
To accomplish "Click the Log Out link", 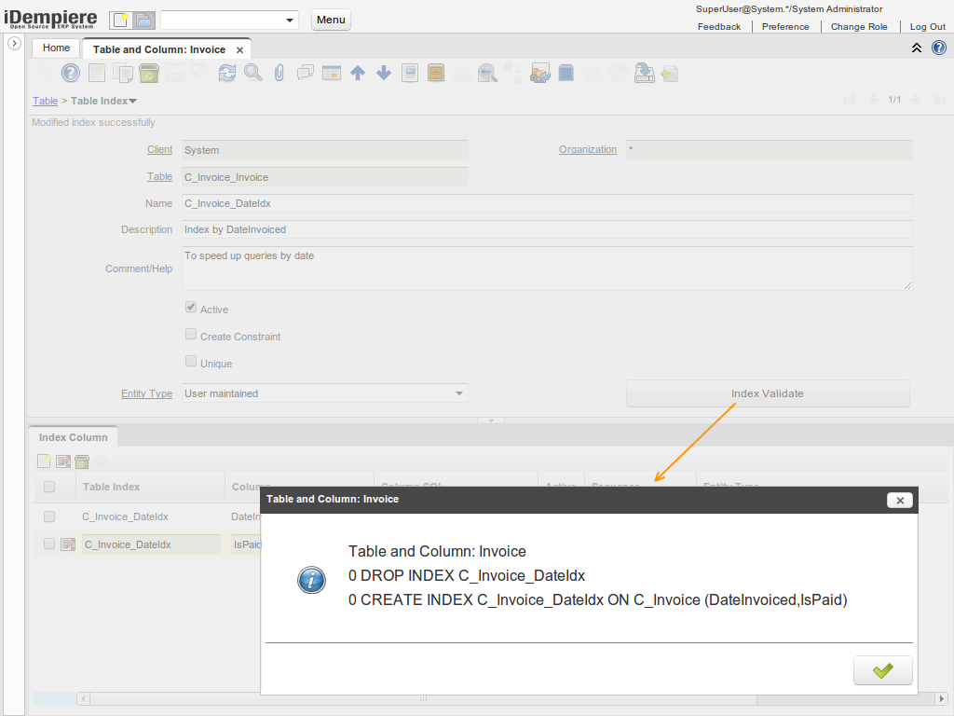I will coord(927,27).
